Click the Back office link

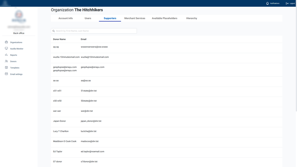click(19, 33)
